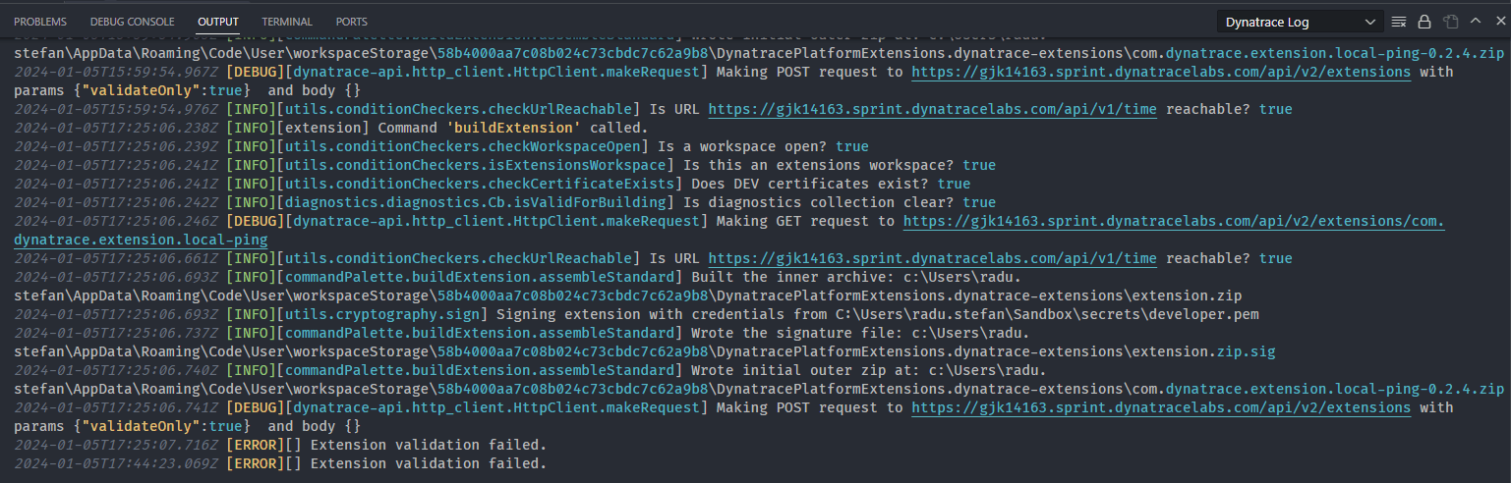Open the GET request extensions/com. link
This screenshot has width=1511, height=483.
(x=1174, y=221)
